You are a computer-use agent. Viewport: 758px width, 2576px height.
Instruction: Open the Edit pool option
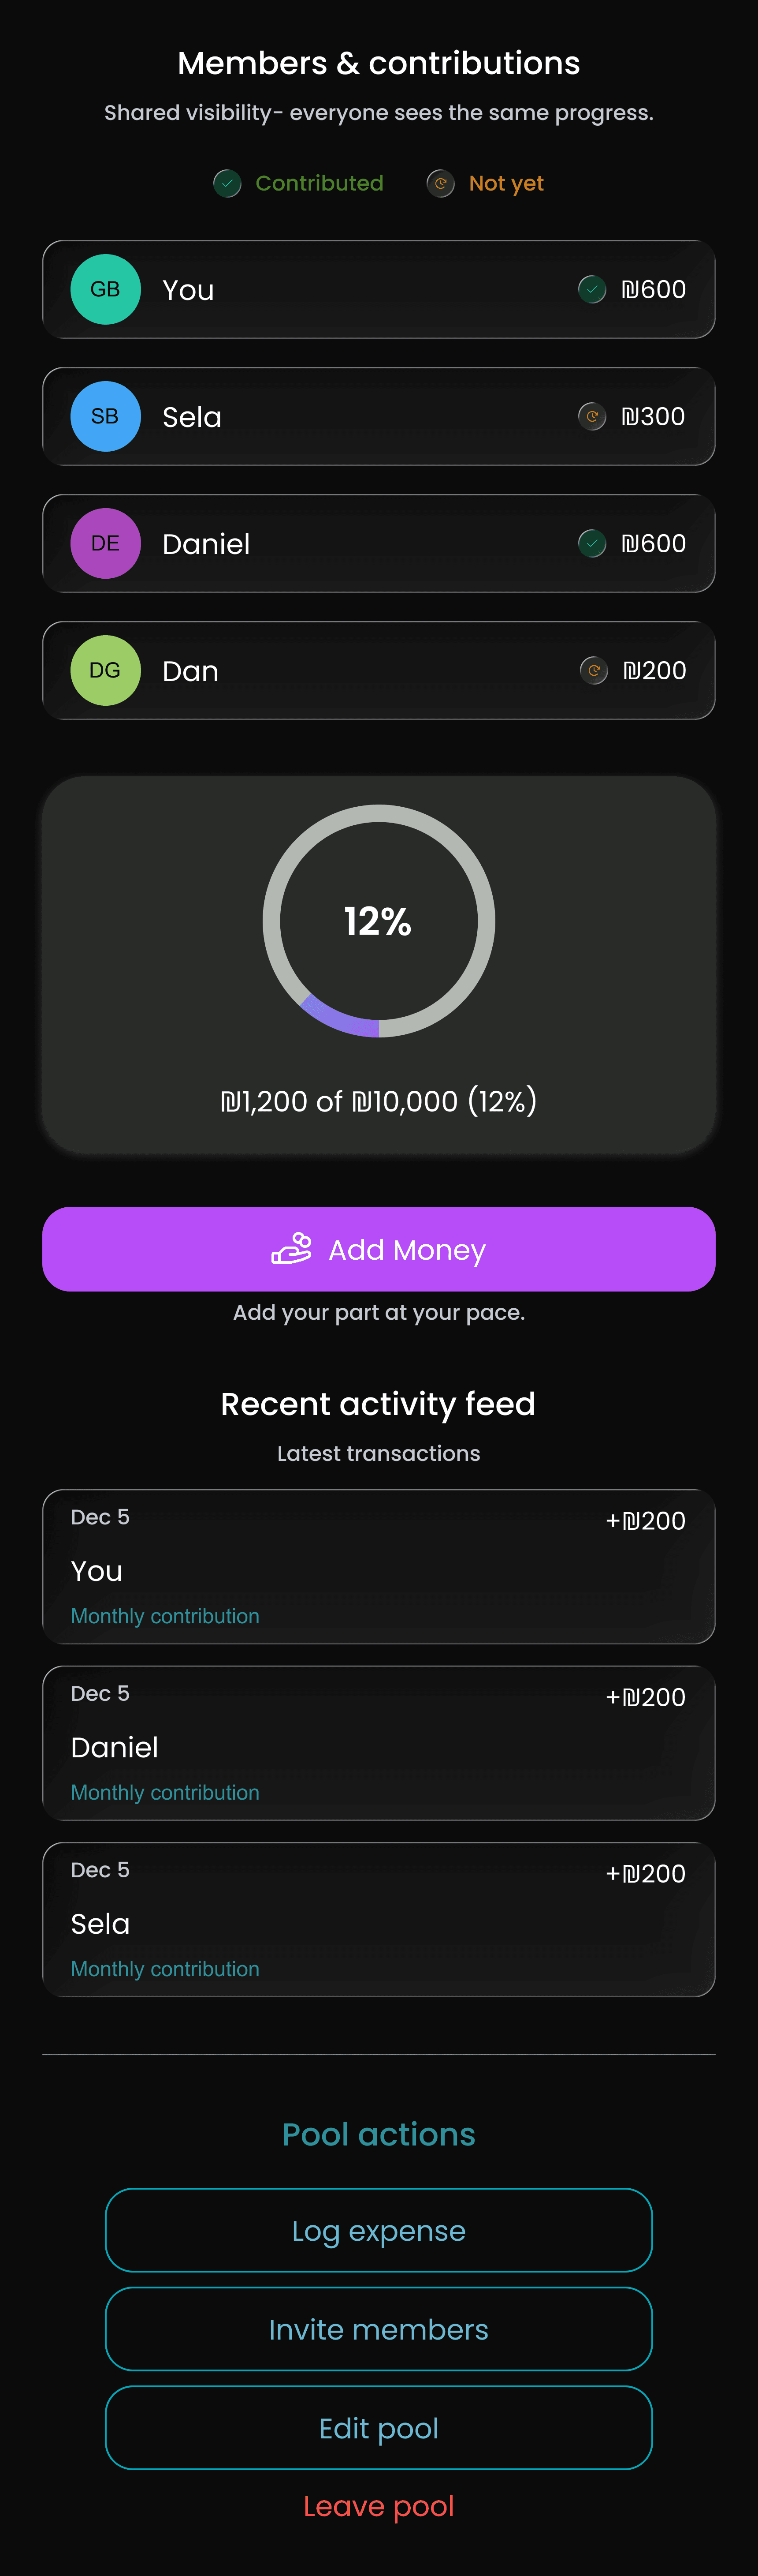tap(379, 2427)
